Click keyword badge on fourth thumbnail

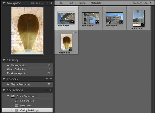click(x=143, y=25)
